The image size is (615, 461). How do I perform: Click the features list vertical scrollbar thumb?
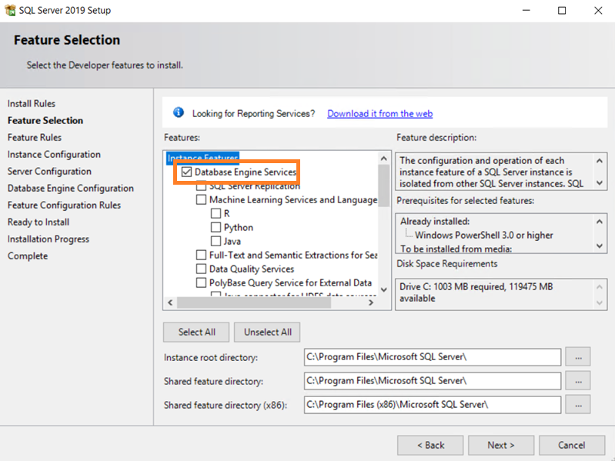pyautogui.click(x=383, y=185)
